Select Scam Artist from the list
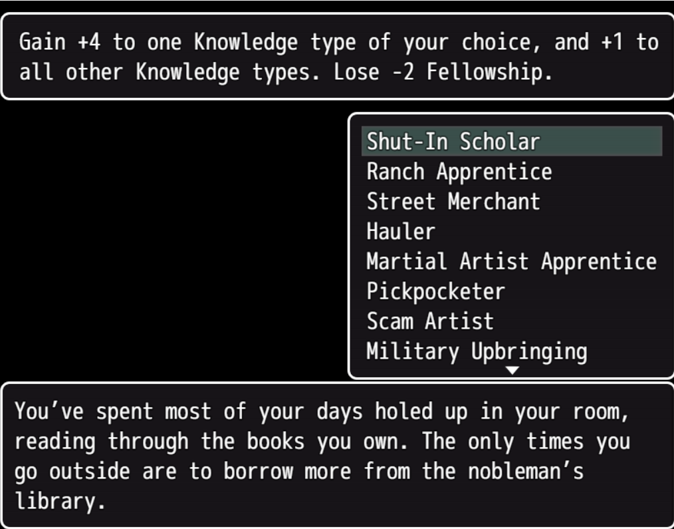Screen dimensions: 674x529 [x=430, y=321]
